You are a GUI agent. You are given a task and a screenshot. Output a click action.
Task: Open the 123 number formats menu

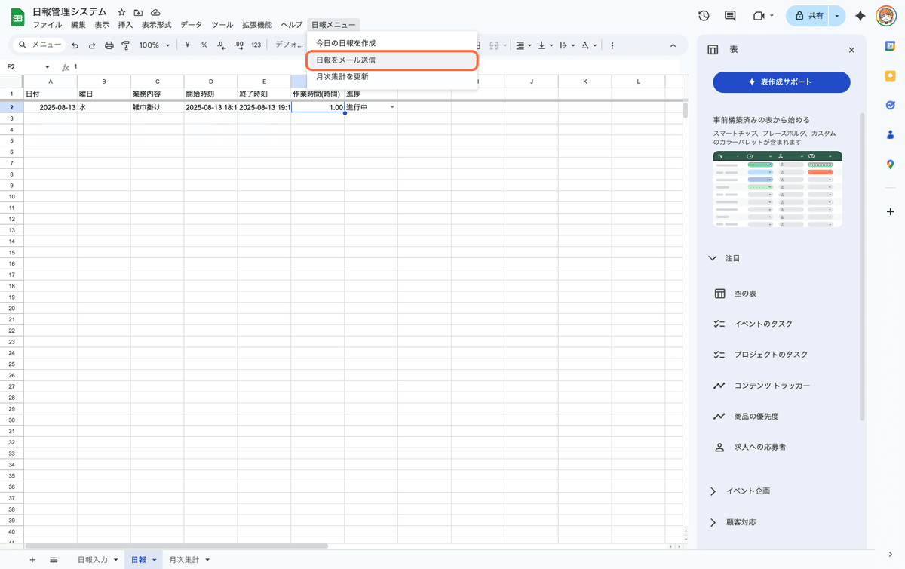tap(256, 45)
